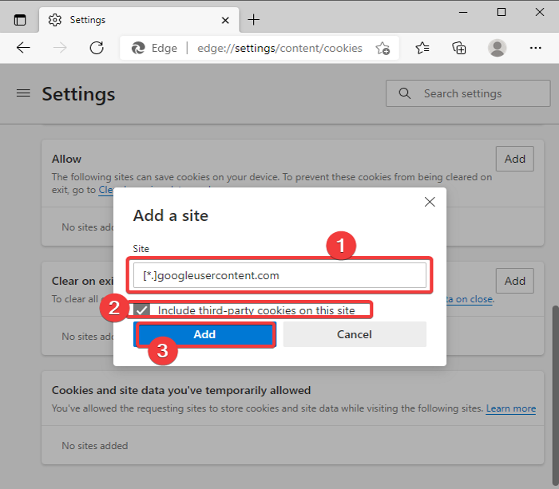Open the user profile icon
This screenshot has height=489, width=559.
[498, 48]
